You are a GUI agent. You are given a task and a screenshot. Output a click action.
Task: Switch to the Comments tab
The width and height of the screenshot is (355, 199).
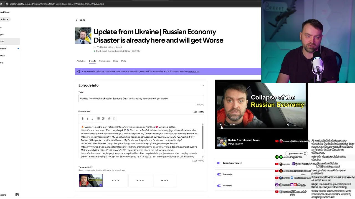pyautogui.click(x=104, y=61)
